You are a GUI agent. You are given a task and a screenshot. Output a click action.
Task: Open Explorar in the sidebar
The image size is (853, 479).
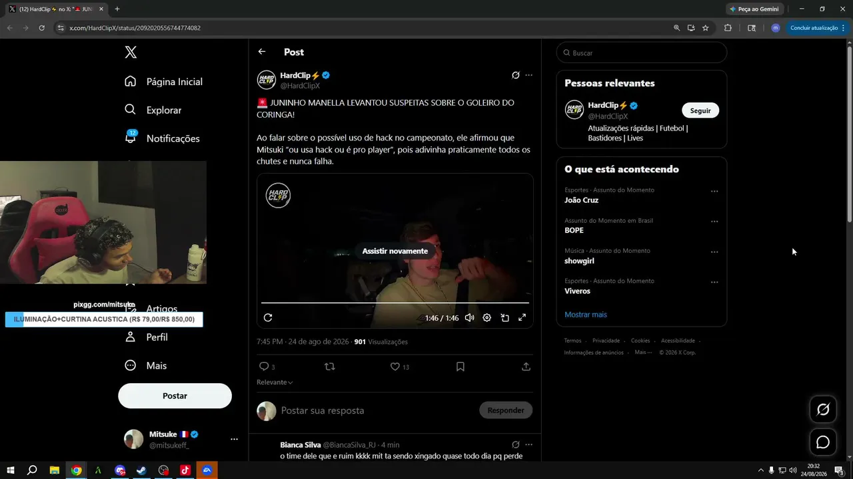(153, 110)
